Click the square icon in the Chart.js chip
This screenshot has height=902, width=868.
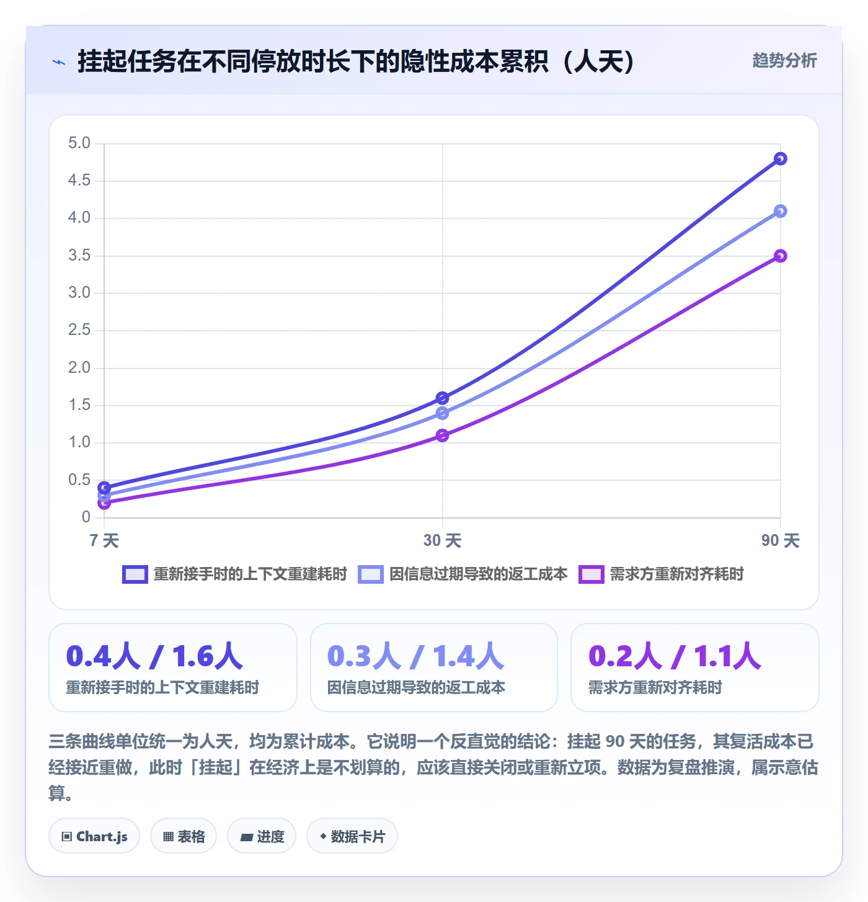(67, 837)
